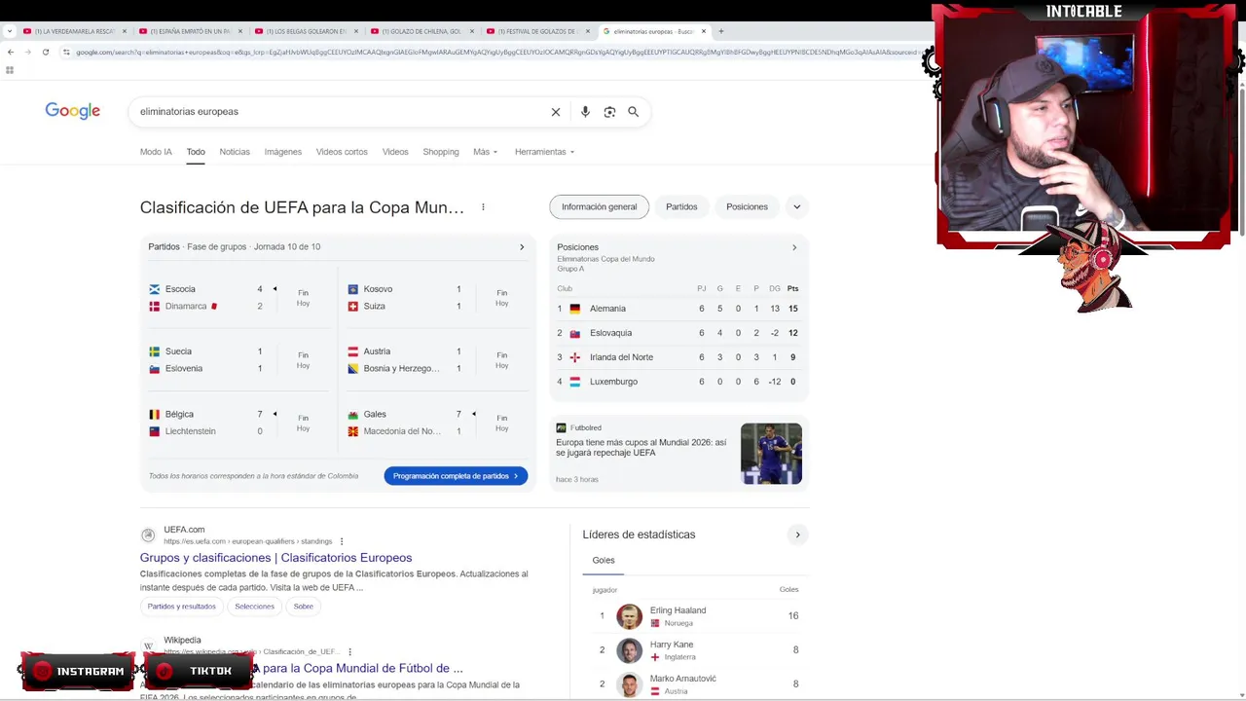
Task: Expand more chips with the down chevron
Action: 796,206
